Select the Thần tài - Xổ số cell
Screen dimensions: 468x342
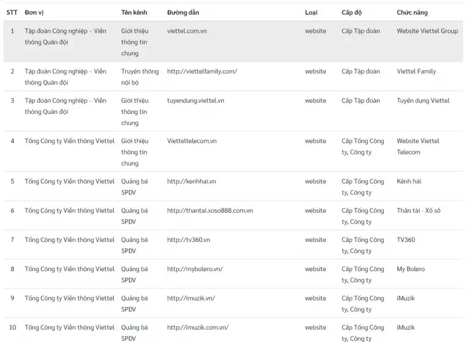tap(419, 210)
